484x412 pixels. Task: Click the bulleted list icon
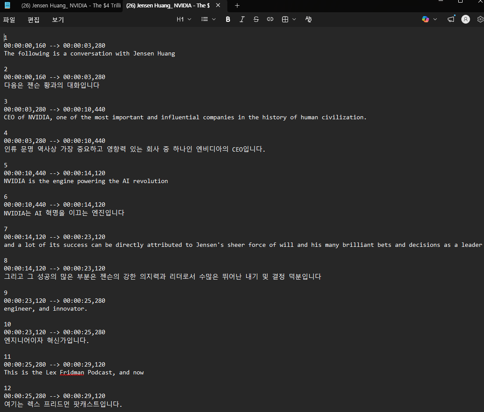pyautogui.click(x=204, y=19)
